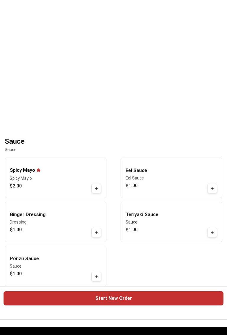Screen dimensions: 227x335
Task: Click the Sauce section heading
Action: [x=14, y=141]
